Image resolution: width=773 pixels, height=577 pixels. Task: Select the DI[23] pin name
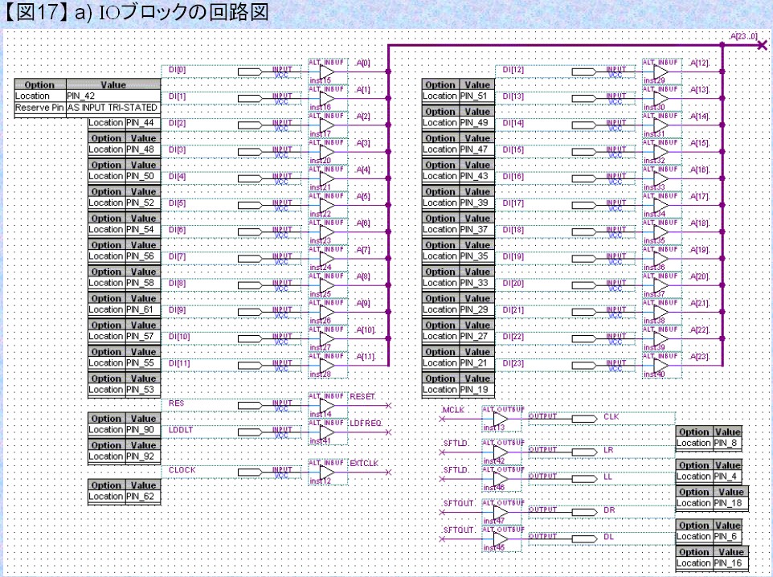513,363
